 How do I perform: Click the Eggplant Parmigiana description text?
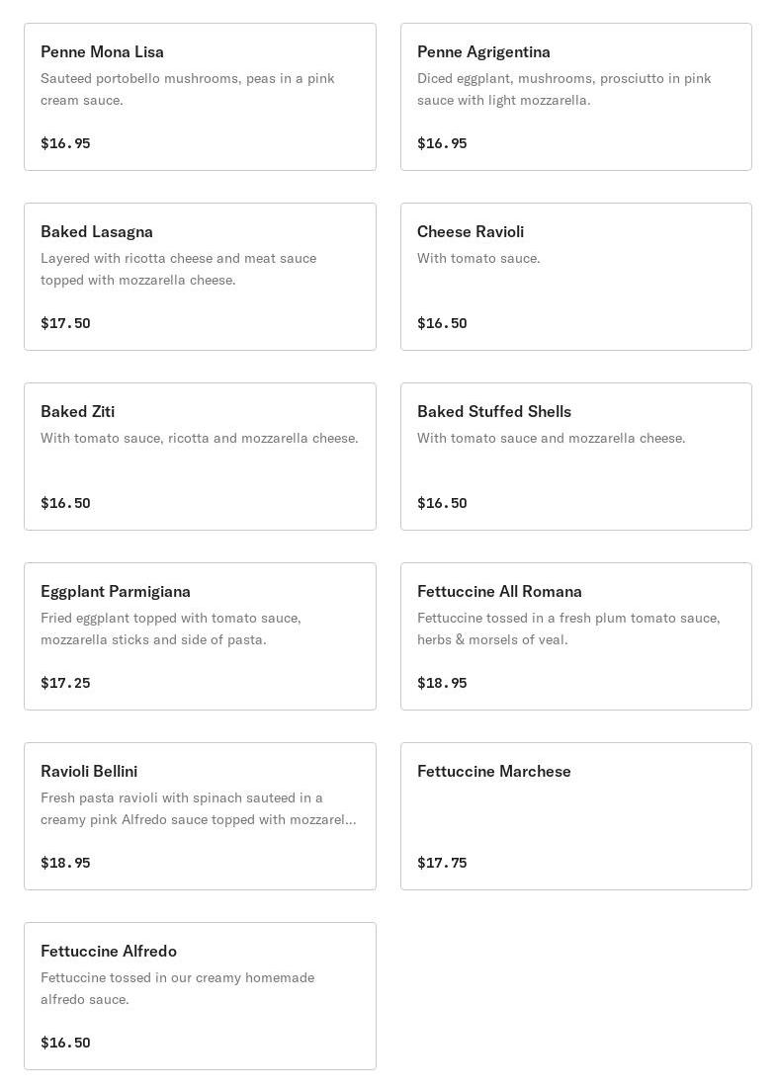pos(170,629)
